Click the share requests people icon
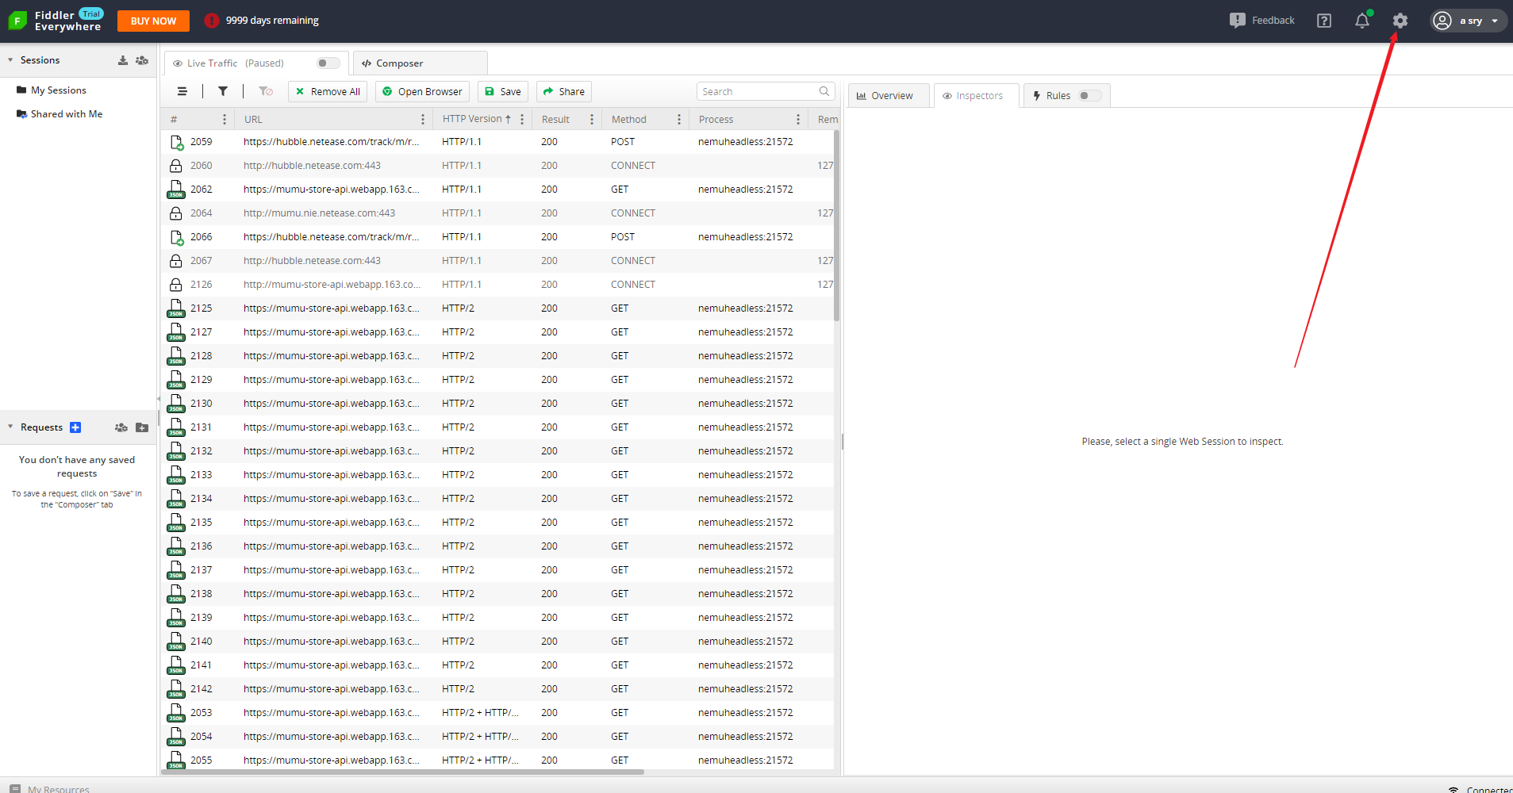The width and height of the screenshot is (1513, 793). click(121, 427)
